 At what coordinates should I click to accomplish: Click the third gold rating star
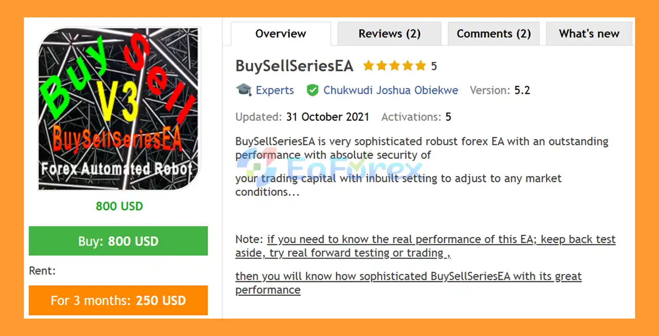[x=394, y=66]
